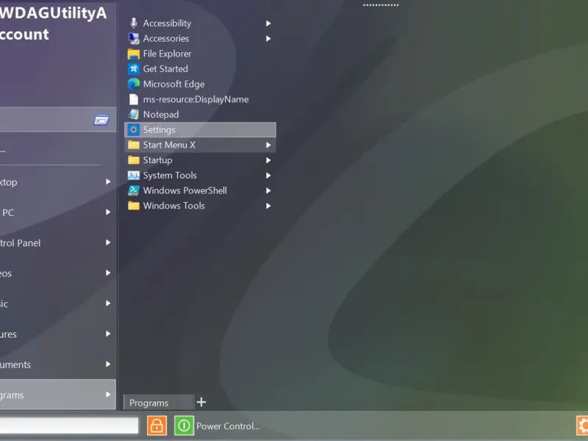Click the WDAGUtilityAccount user name
This screenshot has height=441, width=588.
(x=53, y=24)
